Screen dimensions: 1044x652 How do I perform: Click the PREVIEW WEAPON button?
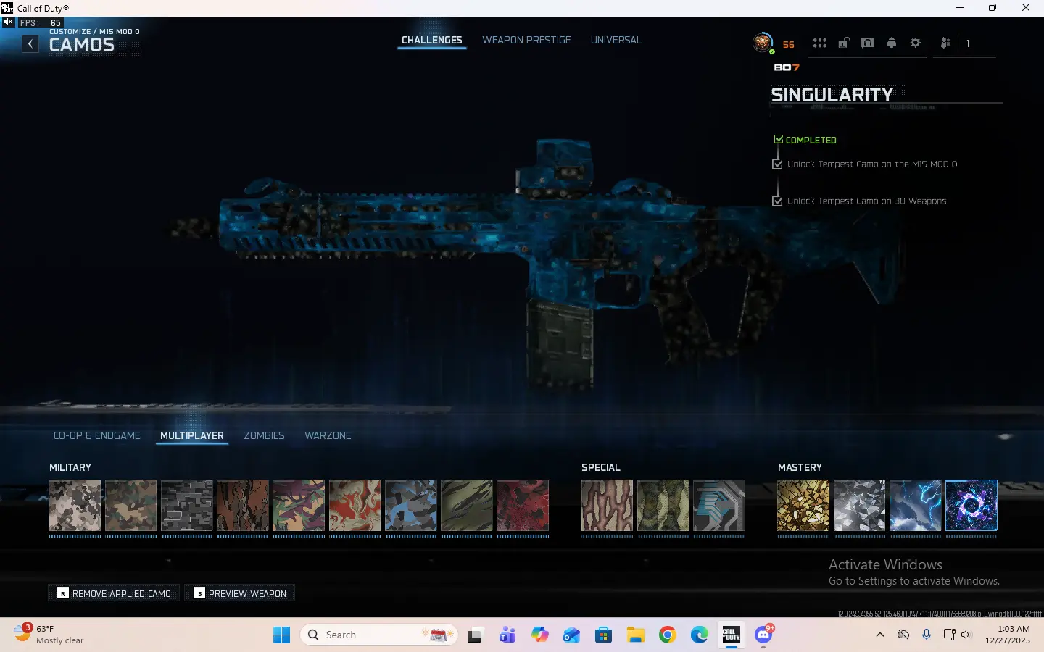click(x=240, y=593)
